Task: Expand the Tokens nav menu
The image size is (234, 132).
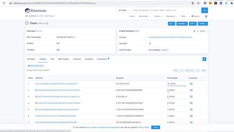Action: [158, 16]
